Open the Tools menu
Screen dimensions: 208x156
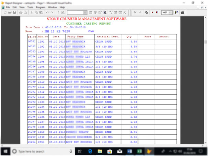pyautogui.click(x=30, y=7)
